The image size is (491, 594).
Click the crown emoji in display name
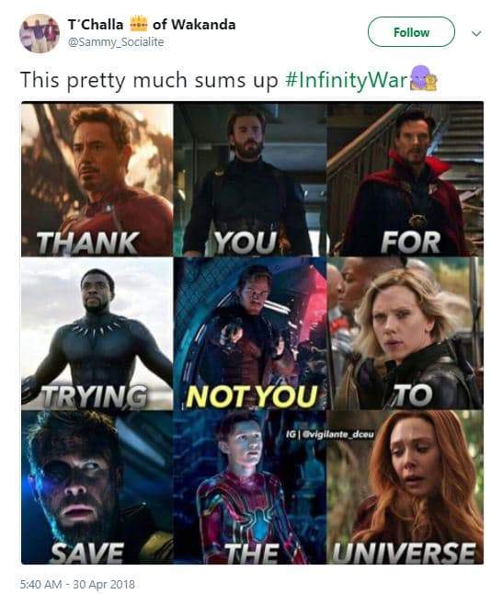[x=138, y=24]
